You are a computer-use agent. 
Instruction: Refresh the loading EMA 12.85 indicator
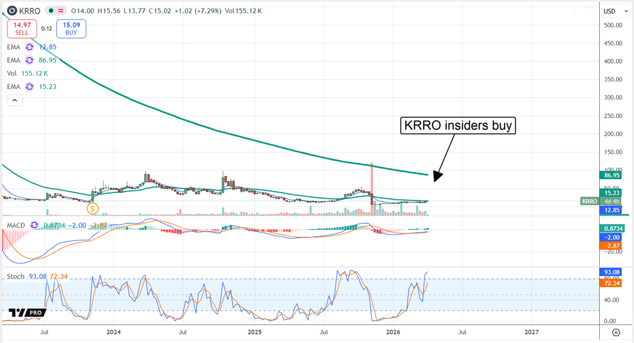pyautogui.click(x=29, y=47)
